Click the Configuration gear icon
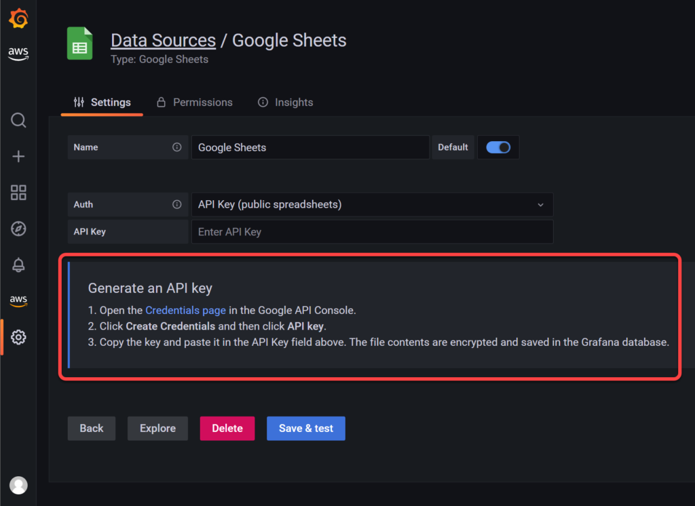This screenshot has width=695, height=506. click(x=18, y=336)
